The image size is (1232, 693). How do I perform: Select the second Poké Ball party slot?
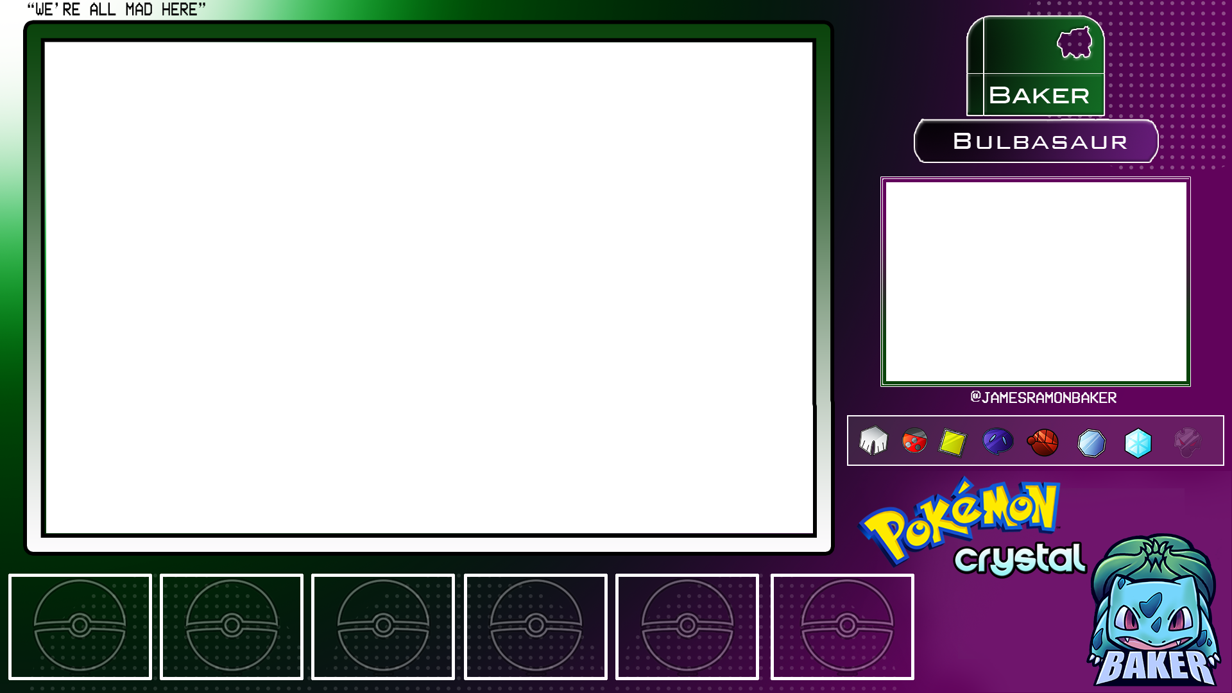click(x=232, y=626)
